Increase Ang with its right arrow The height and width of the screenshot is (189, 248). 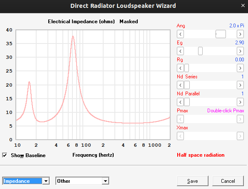click(x=240, y=34)
